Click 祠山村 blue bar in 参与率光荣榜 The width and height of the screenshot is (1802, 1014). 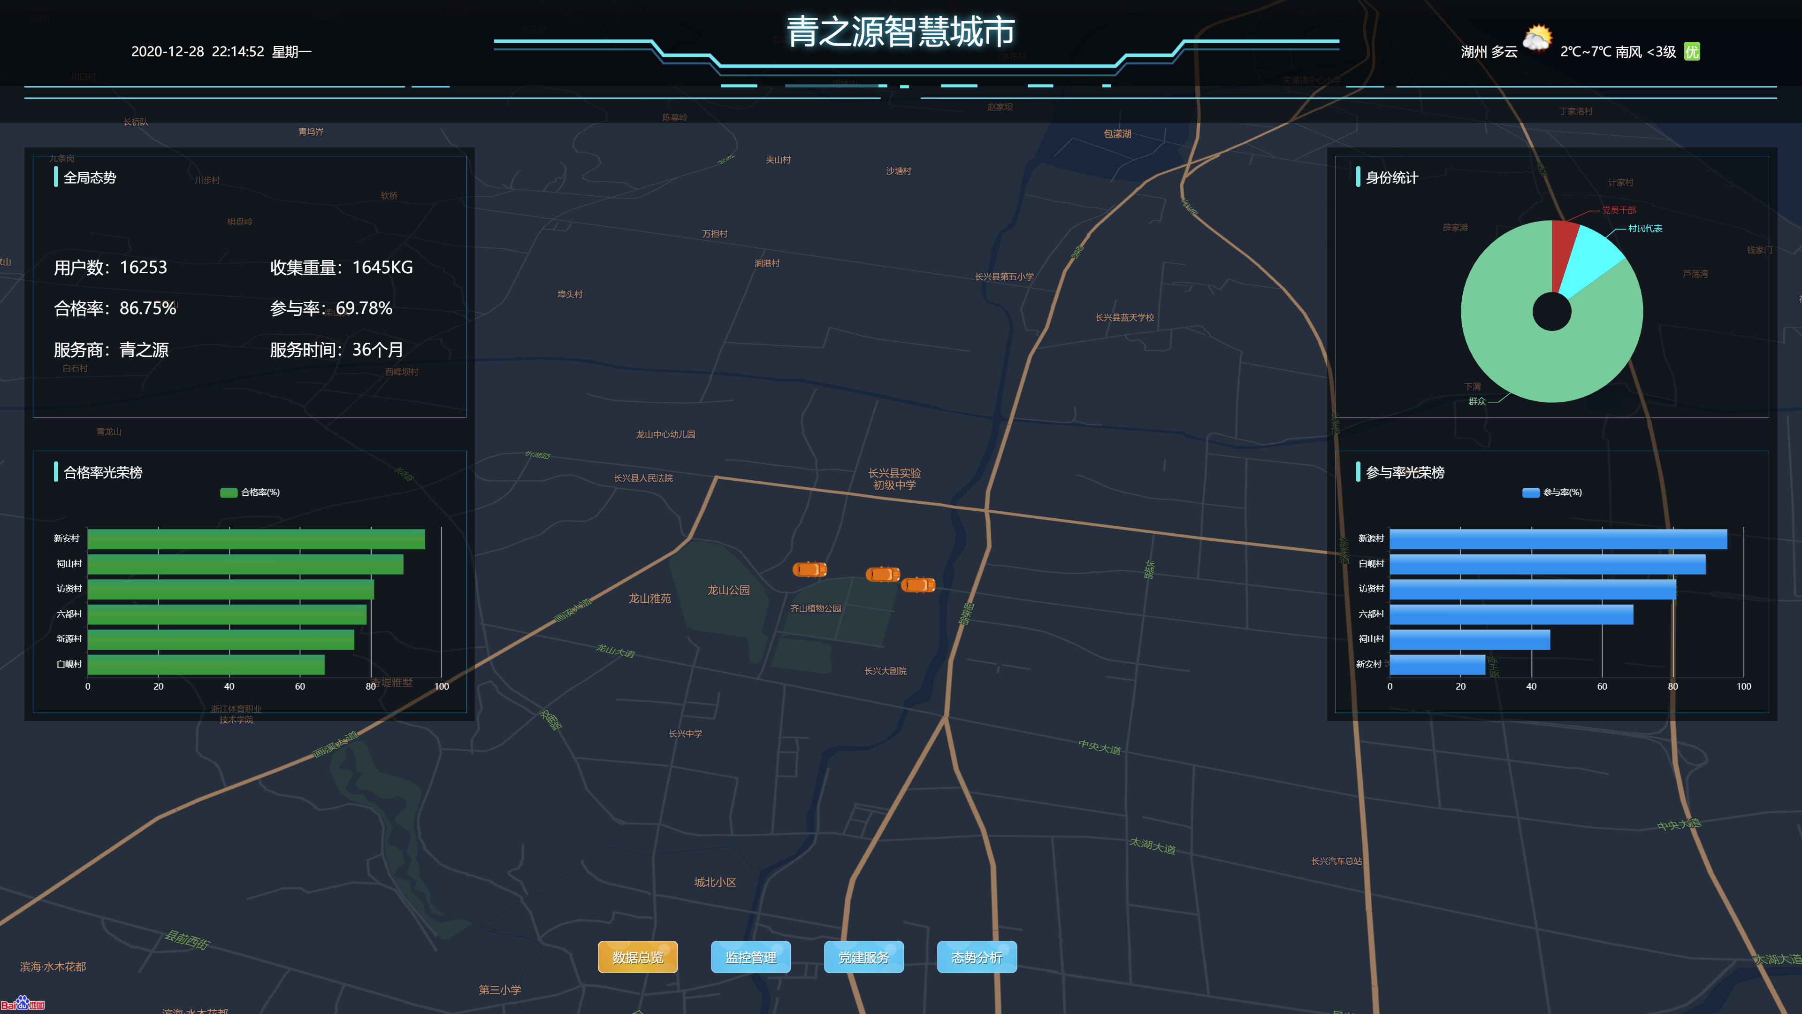coord(1470,639)
